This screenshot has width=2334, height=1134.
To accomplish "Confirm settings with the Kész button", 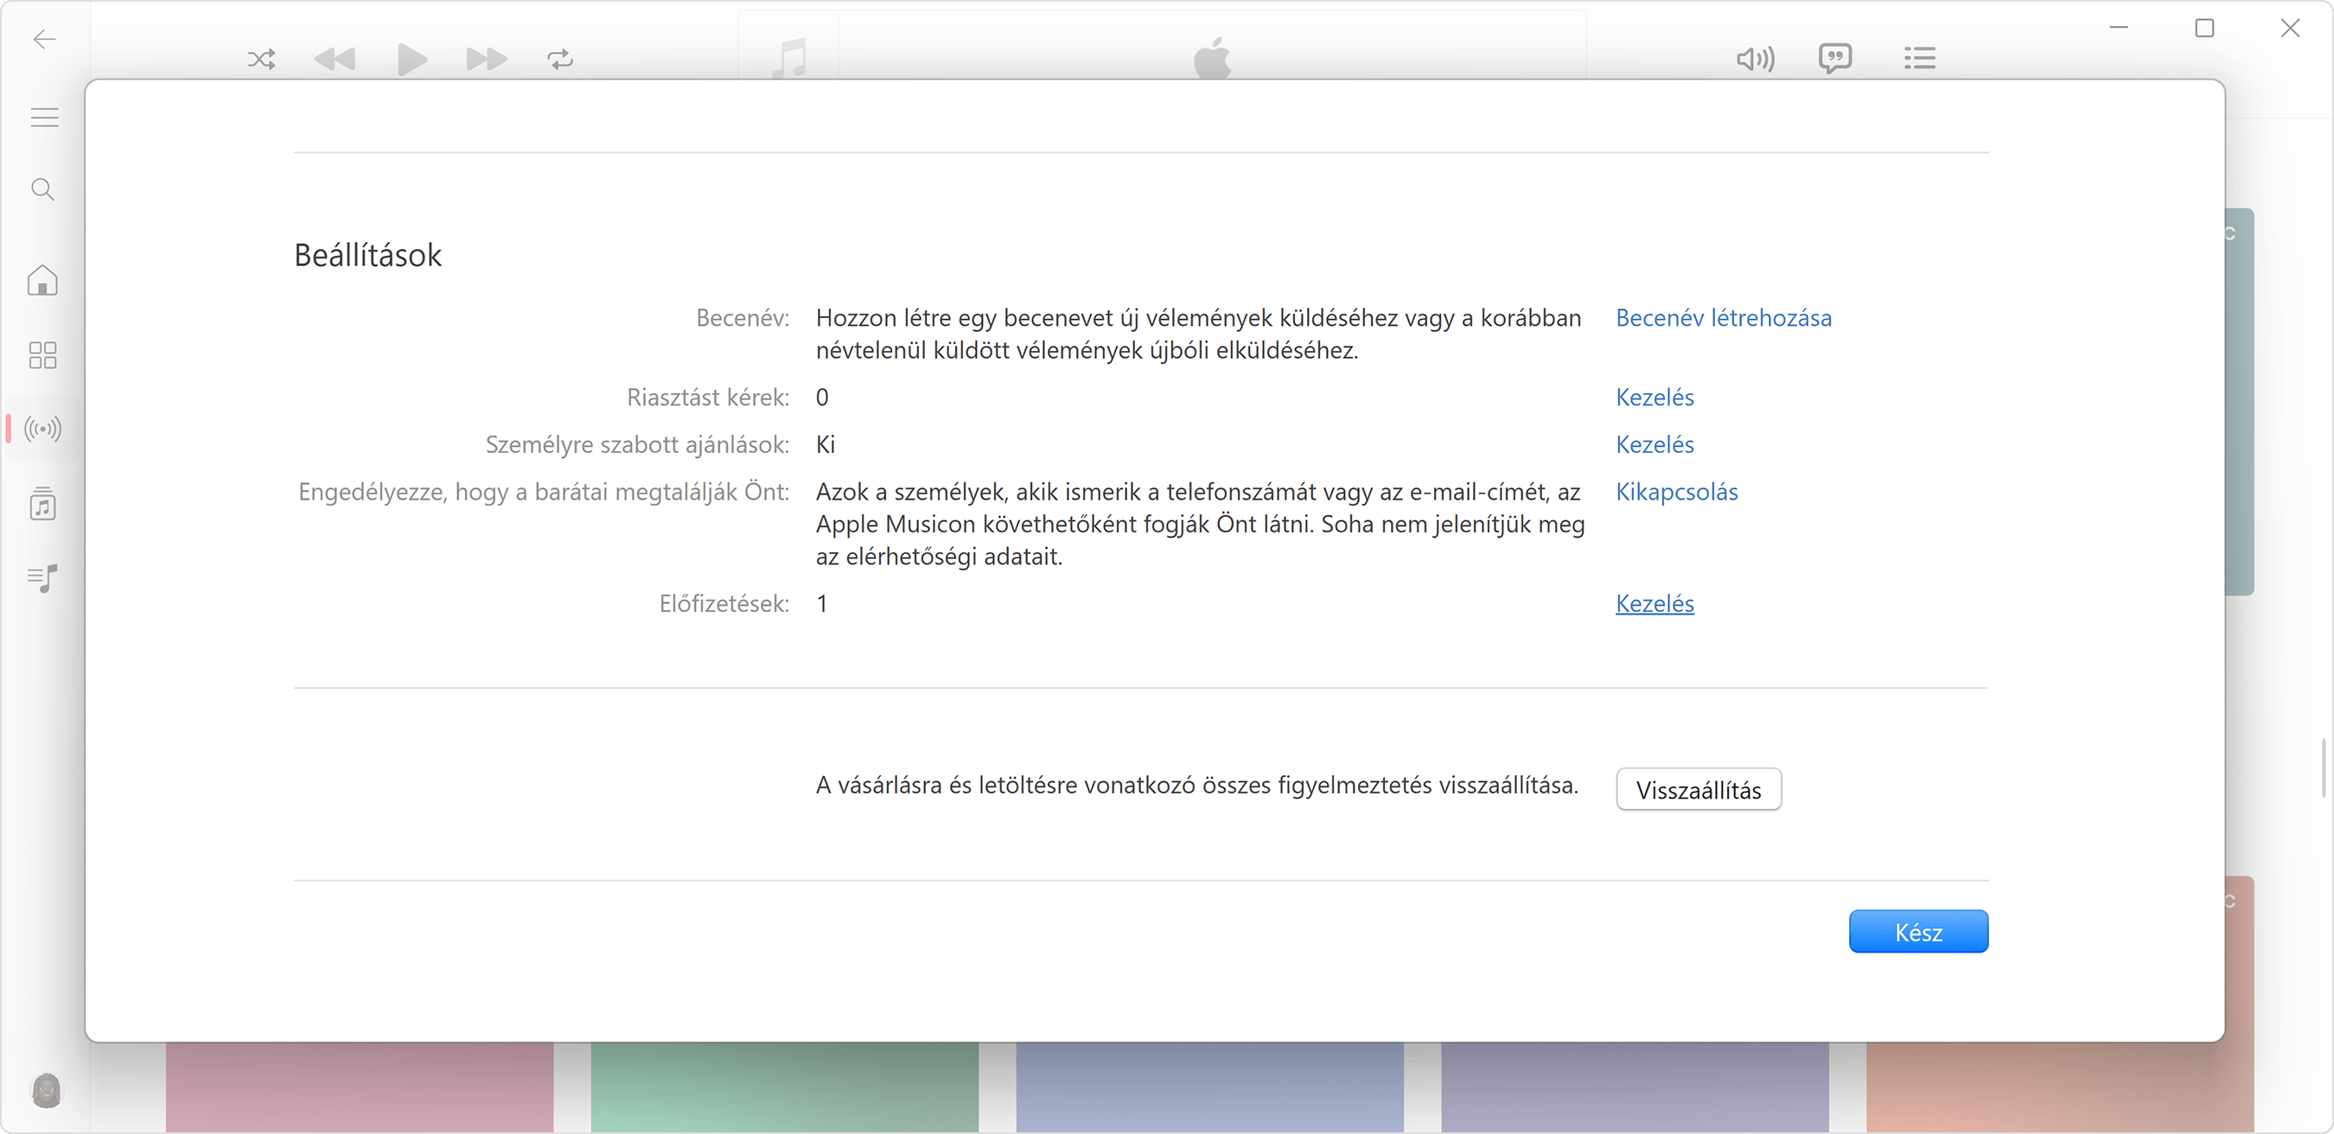I will (x=1919, y=931).
